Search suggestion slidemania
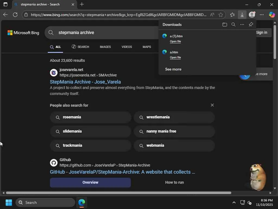 91,131
